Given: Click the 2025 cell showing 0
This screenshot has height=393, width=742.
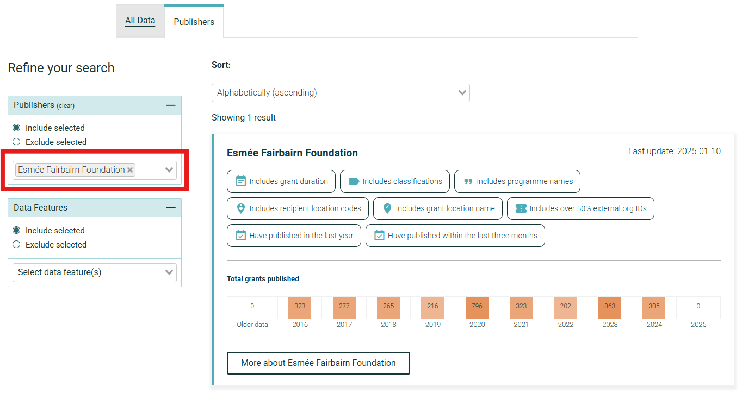Looking at the screenshot, I should tap(698, 307).
